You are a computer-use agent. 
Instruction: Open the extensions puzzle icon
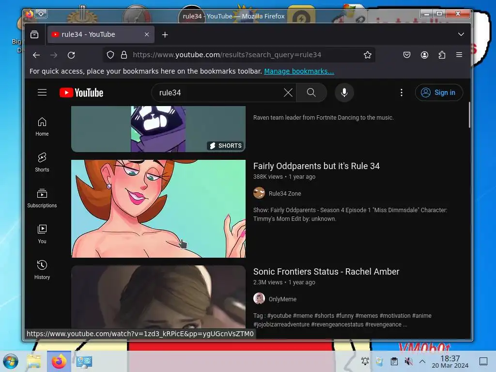click(442, 55)
